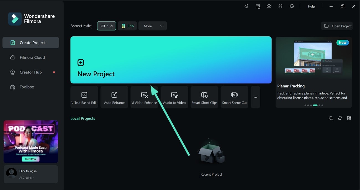This screenshot has height=190, width=360.
Task: Start a New Project
Action: (x=171, y=60)
